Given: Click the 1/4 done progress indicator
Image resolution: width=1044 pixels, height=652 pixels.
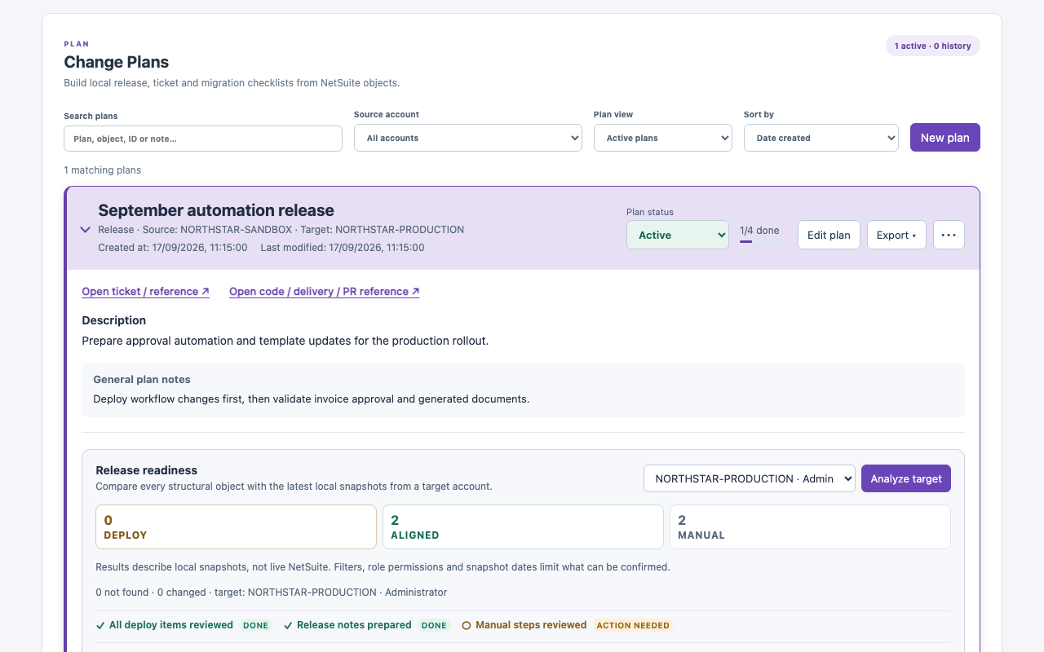Looking at the screenshot, I should (759, 233).
